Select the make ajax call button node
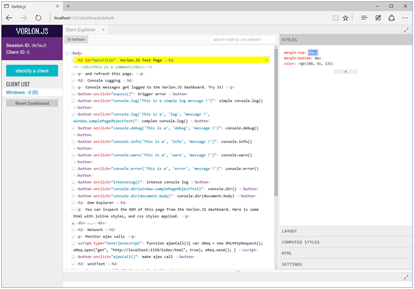This screenshot has width=414, height=289. (x=136, y=257)
